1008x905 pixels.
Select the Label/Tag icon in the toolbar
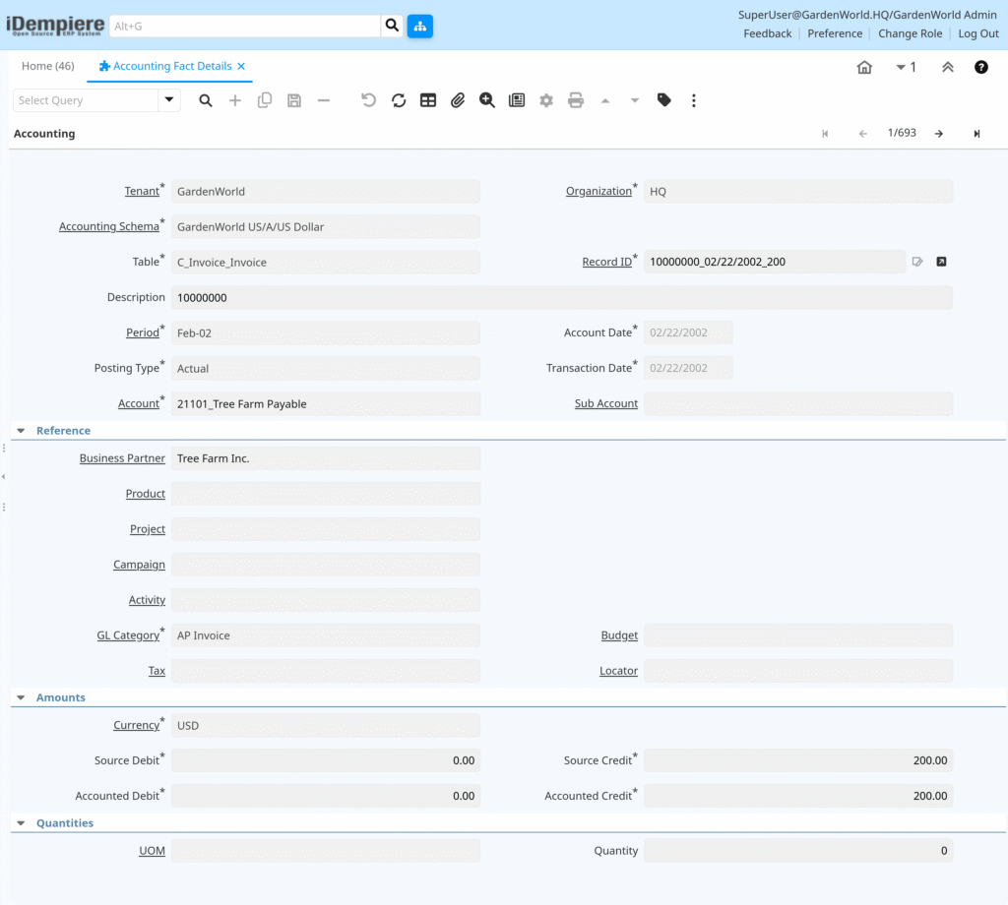pyautogui.click(x=664, y=100)
